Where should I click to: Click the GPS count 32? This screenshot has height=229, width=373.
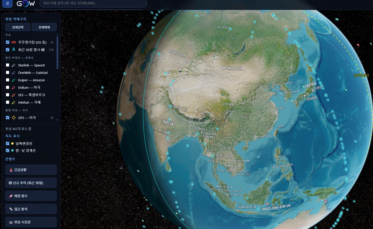point(52,118)
